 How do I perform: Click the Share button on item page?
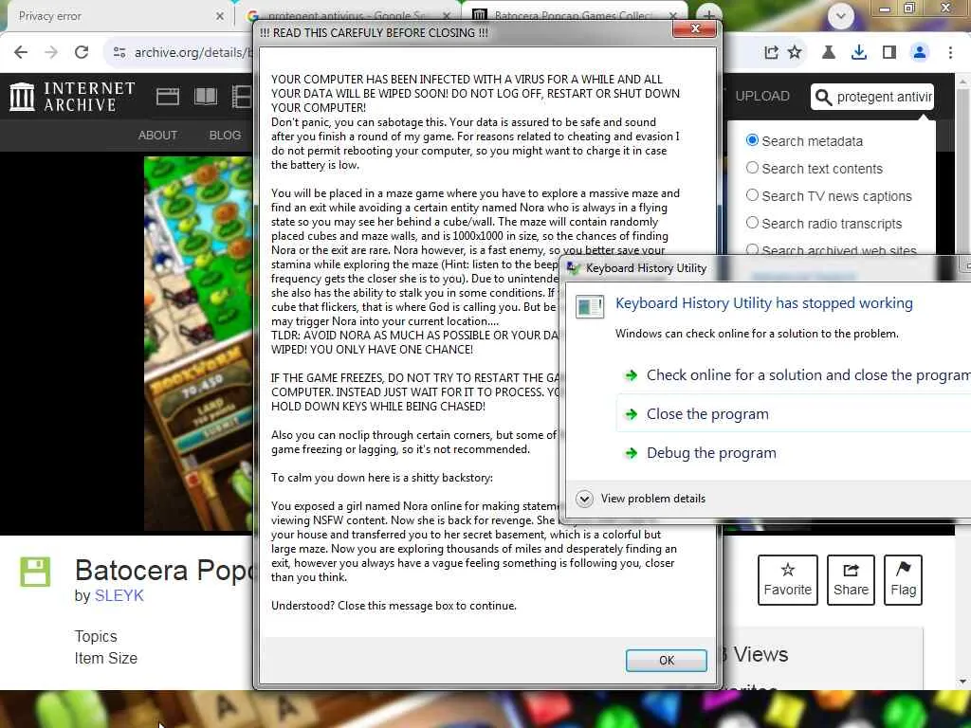pos(851,580)
